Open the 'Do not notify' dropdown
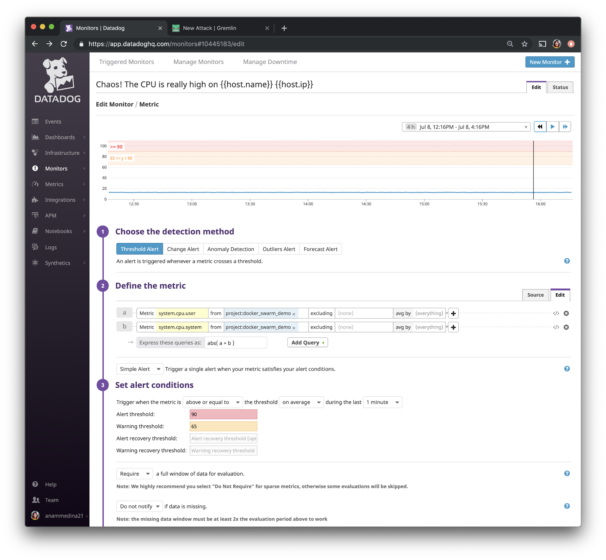The image size is (606, 560). (x=139, y=506)
